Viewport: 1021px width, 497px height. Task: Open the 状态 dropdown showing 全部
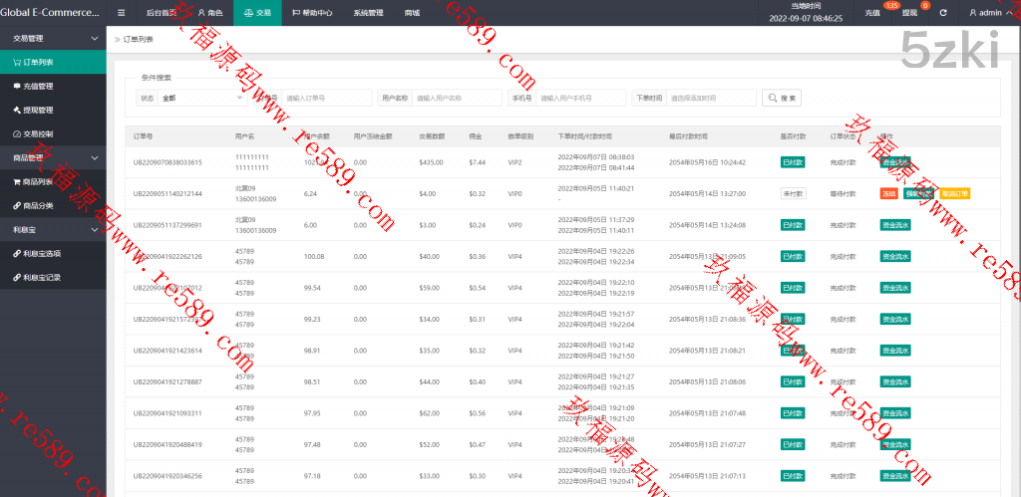[x=202, y=98]
